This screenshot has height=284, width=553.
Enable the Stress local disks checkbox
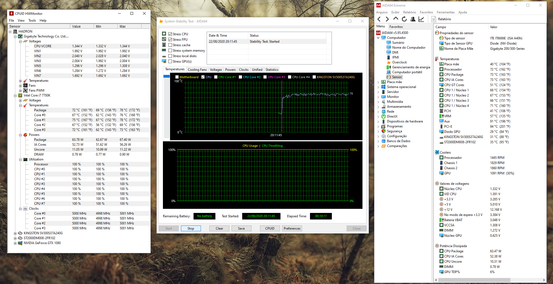pos(170,56)
